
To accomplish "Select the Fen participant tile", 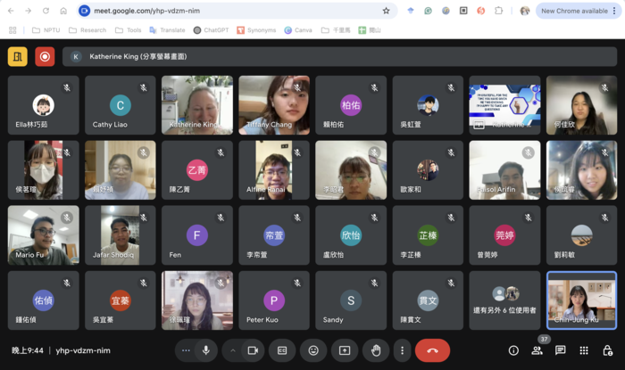I will click(x=197, y=235).
